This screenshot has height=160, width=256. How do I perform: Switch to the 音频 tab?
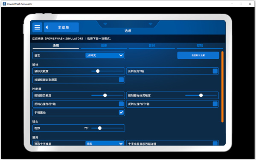coord(152,46)
